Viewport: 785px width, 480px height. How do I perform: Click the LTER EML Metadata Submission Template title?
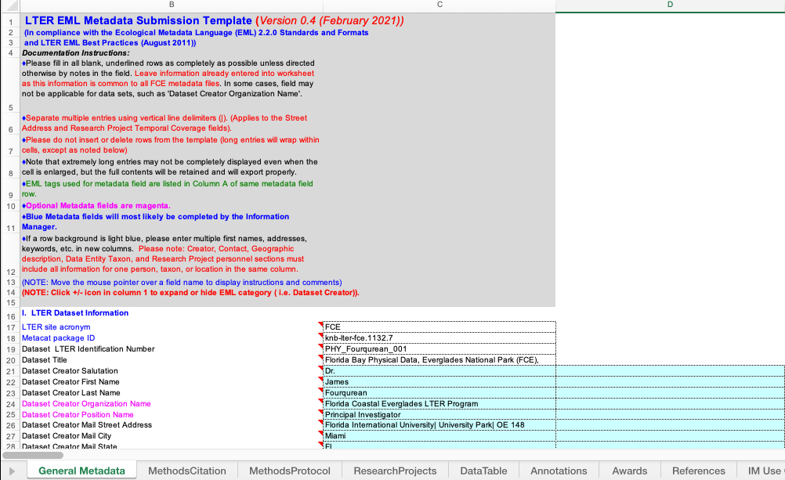click(x=138, y=20)
